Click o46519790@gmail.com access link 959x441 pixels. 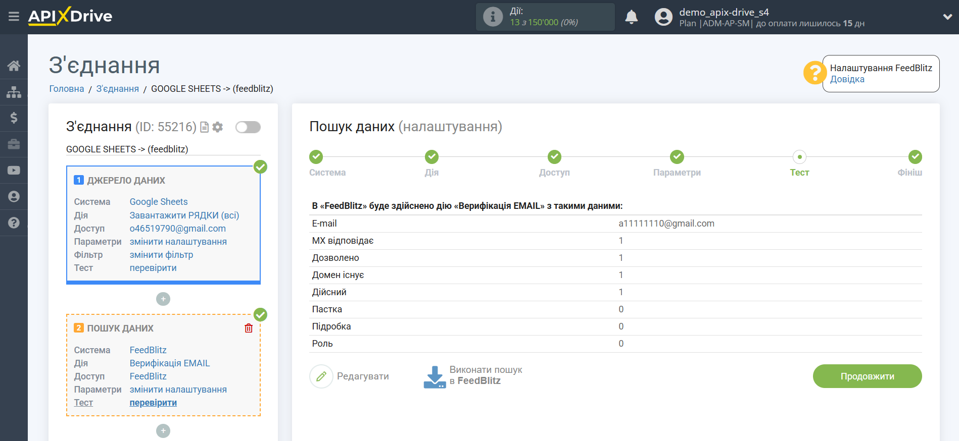pyautogui.click(x=178, y=229)
